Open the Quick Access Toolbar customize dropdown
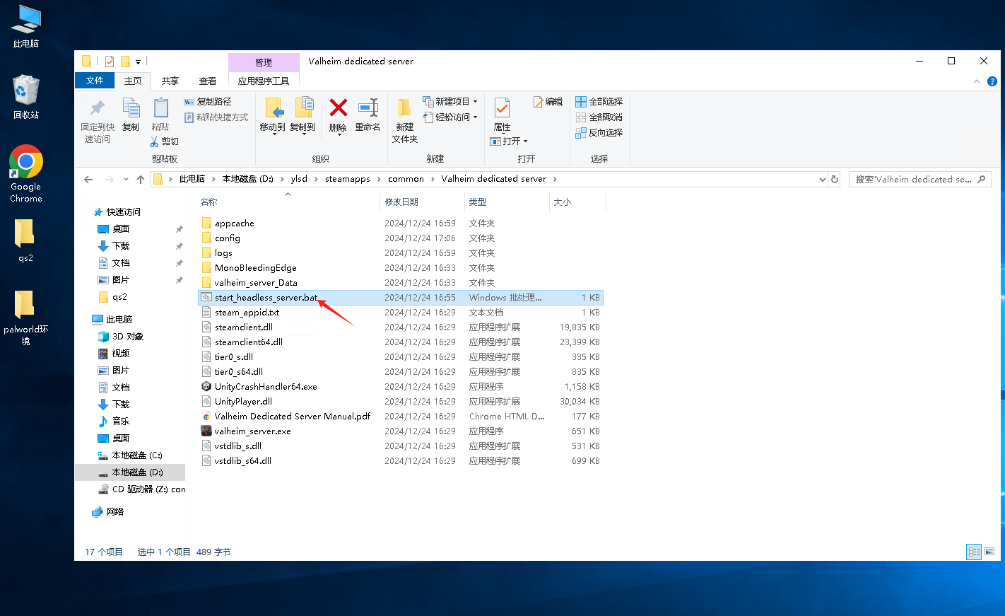The image size is (1005, 616). [x=138, y=62]
